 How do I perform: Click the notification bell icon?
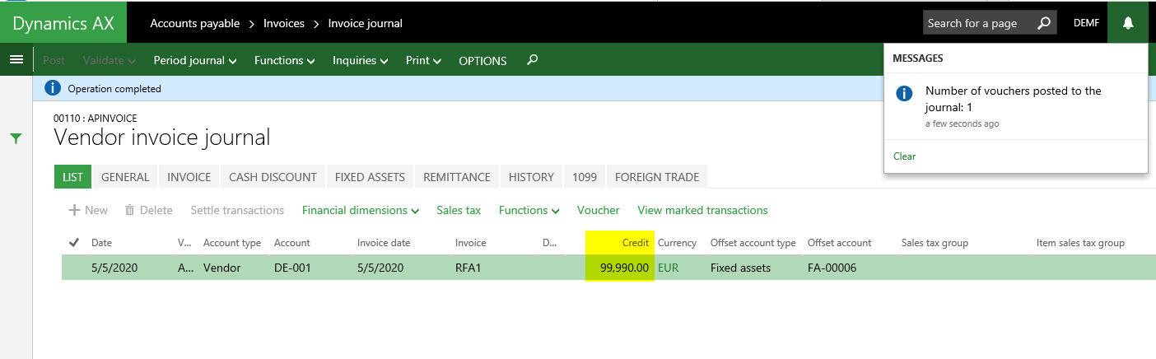(x=1128, y=23)
